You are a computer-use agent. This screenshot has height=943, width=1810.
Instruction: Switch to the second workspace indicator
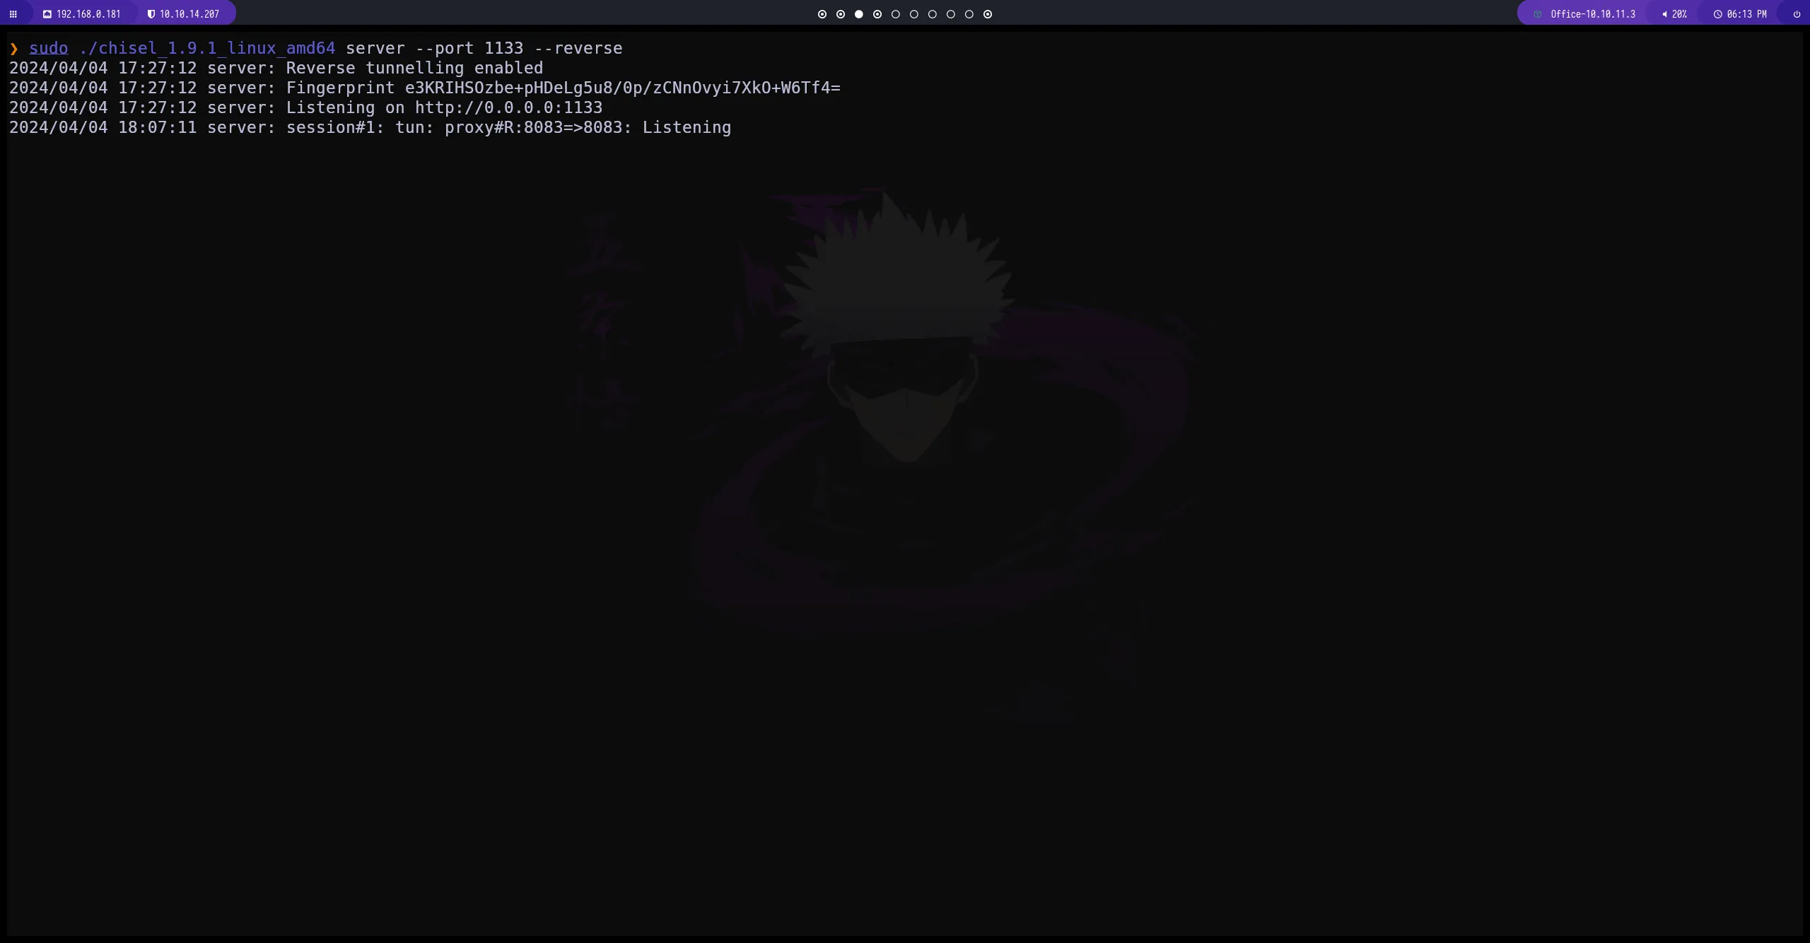(x=840, y=14)
